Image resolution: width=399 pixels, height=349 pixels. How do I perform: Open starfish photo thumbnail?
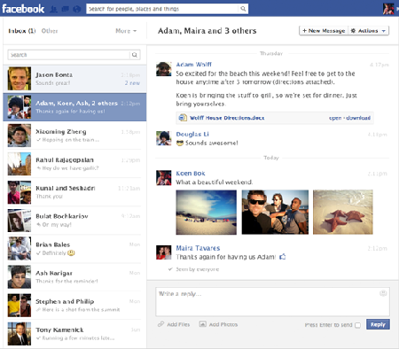[343, 213]
